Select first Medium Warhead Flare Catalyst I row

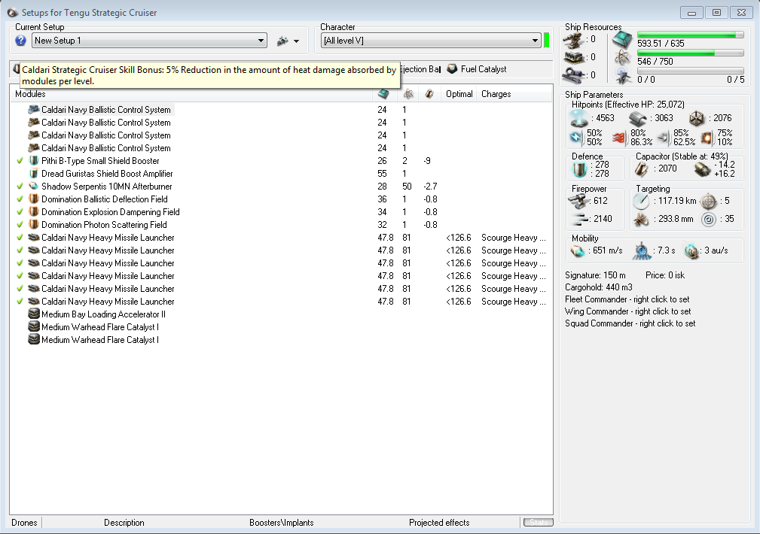point(281,327)
